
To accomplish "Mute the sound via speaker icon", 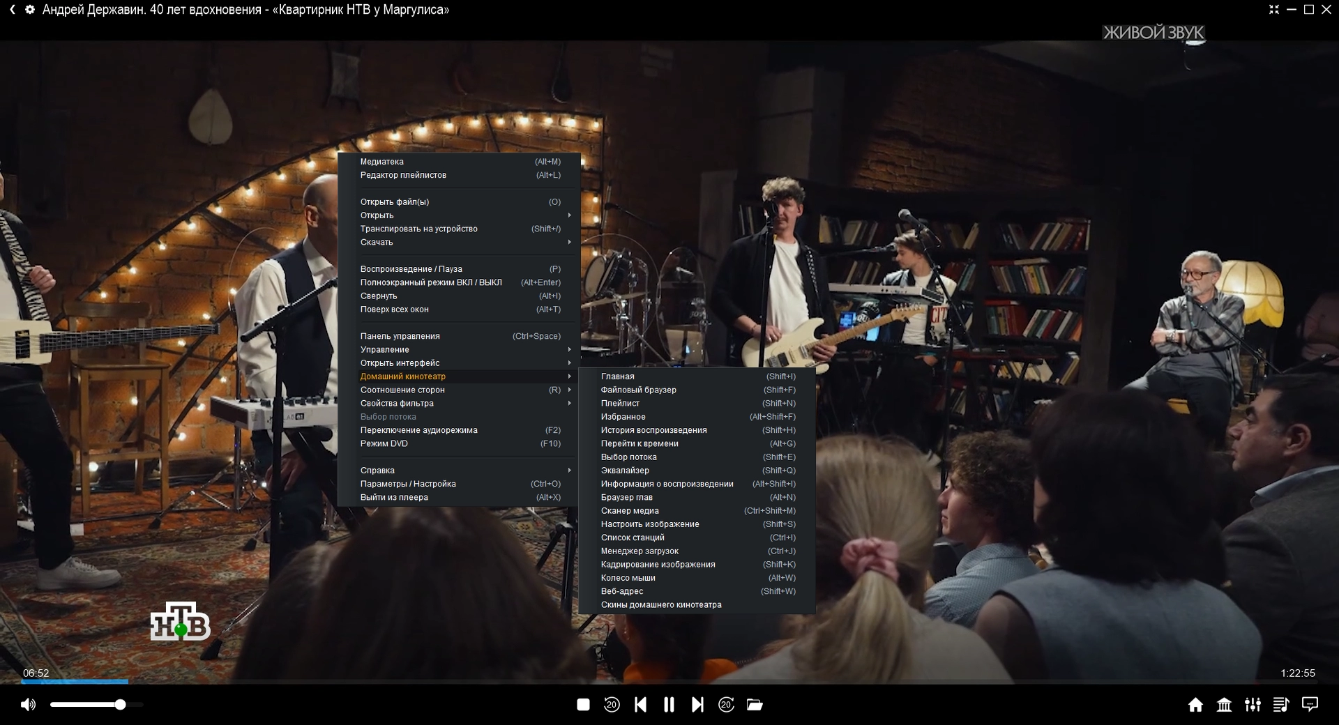I will point(28,705).
